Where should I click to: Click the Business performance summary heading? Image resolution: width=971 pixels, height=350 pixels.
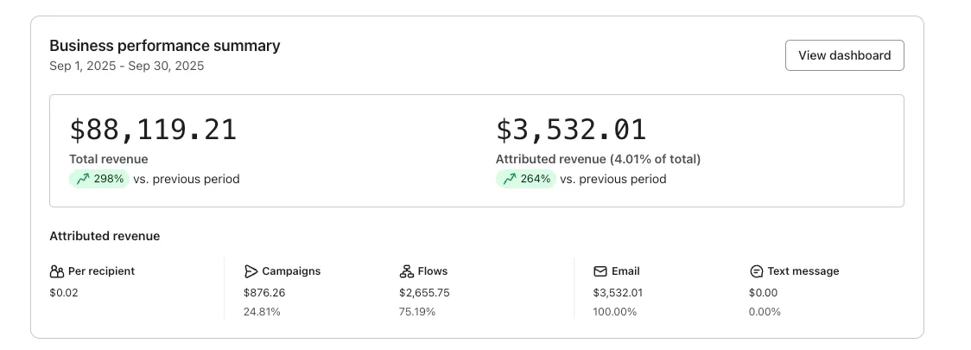(x=165, y=46)
